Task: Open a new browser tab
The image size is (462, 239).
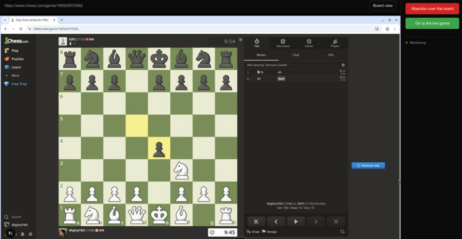Action: click(61, 20)
